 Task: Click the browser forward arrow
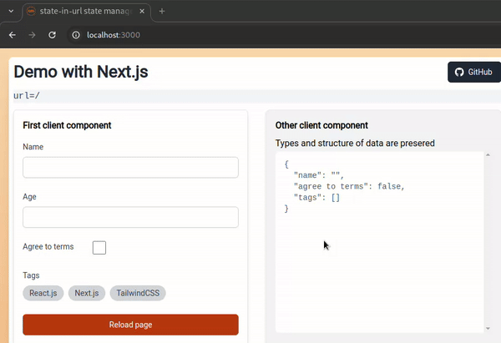click(x=32, y=35)
